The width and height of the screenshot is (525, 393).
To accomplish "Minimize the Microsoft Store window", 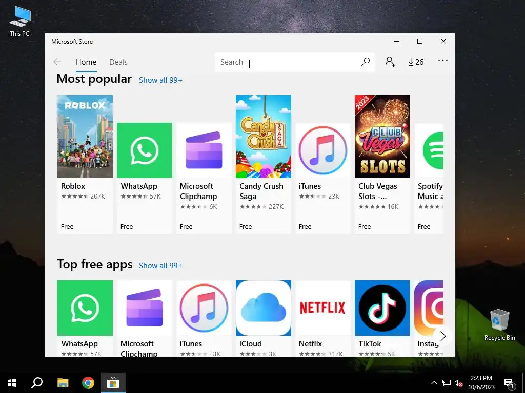I will point(396,41).
